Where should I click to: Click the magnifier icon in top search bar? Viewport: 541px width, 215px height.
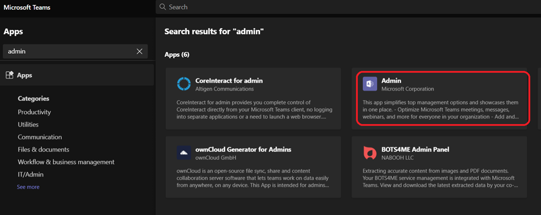point(163,7)
